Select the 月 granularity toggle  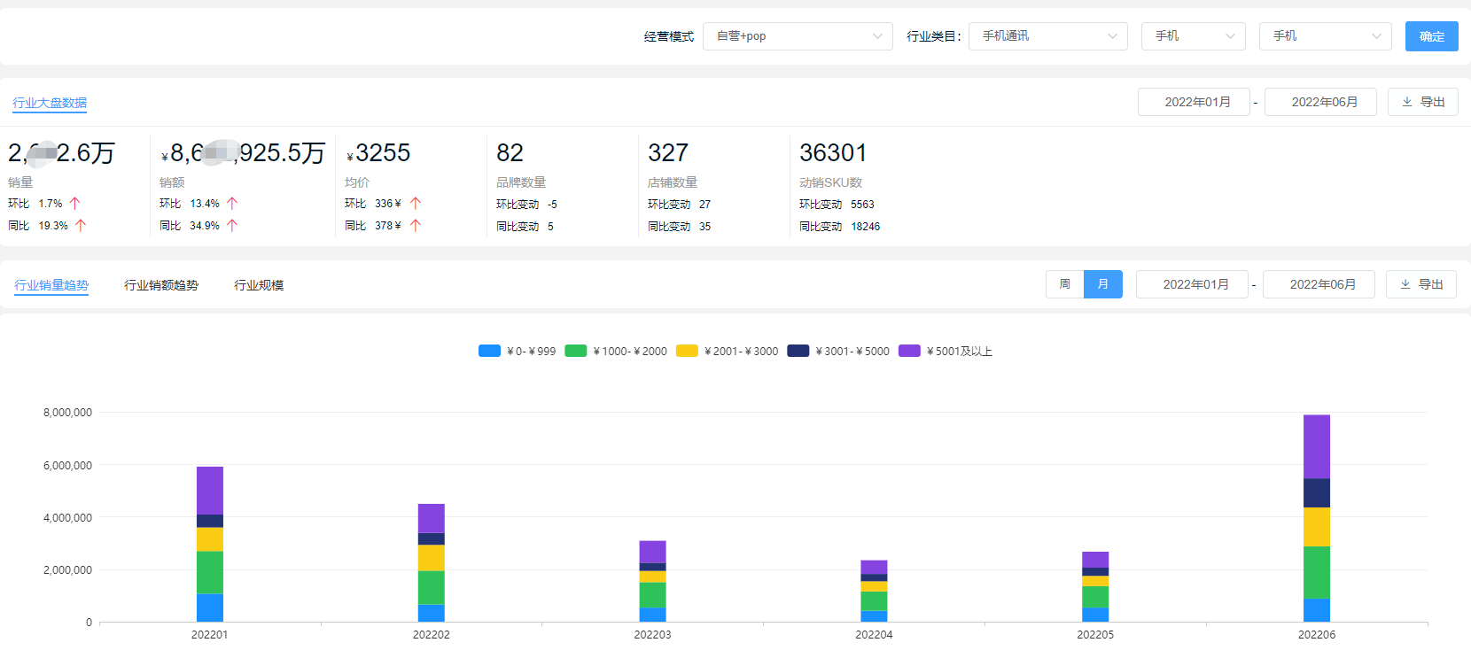1103,284
